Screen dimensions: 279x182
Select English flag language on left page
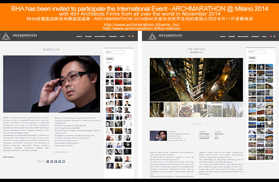coord(130,36)
